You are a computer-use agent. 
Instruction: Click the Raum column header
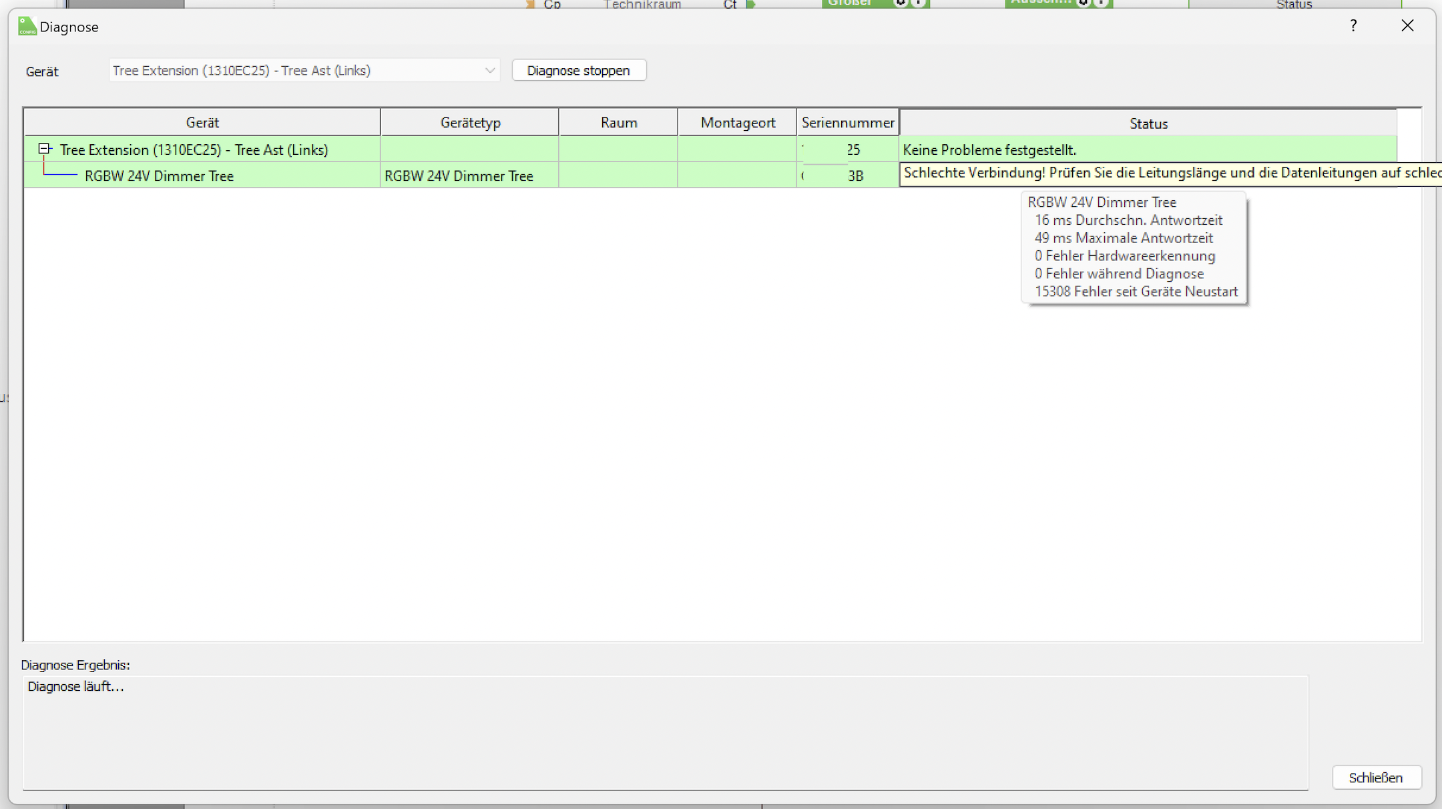pyautogui.click(x=618, y=123)
